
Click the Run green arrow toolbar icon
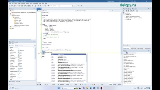point(32,6)
